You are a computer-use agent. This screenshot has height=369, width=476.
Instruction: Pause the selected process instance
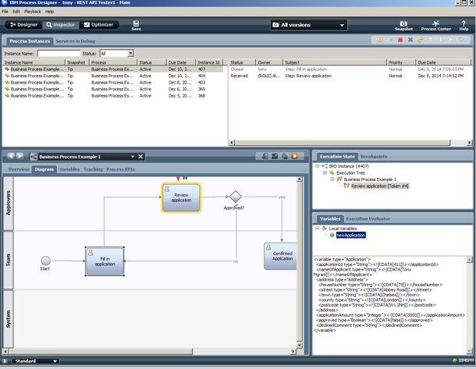(380, 40)
